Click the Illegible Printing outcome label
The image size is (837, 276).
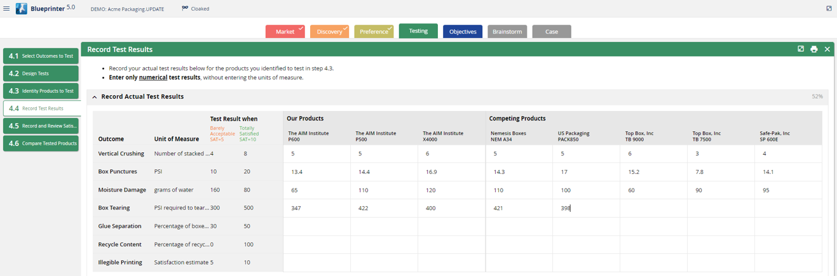120,262
